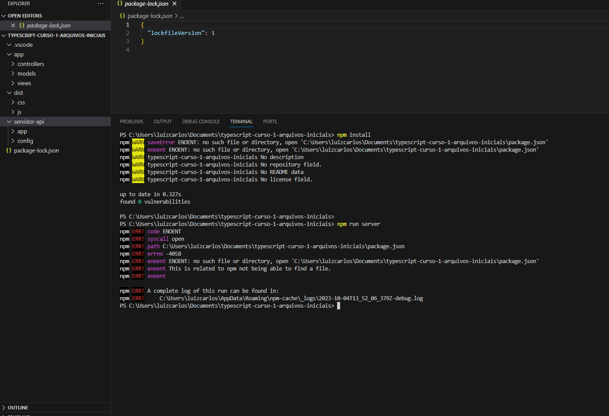Switch to the Output panel tab
609x416 pixels.
(163, 121)
